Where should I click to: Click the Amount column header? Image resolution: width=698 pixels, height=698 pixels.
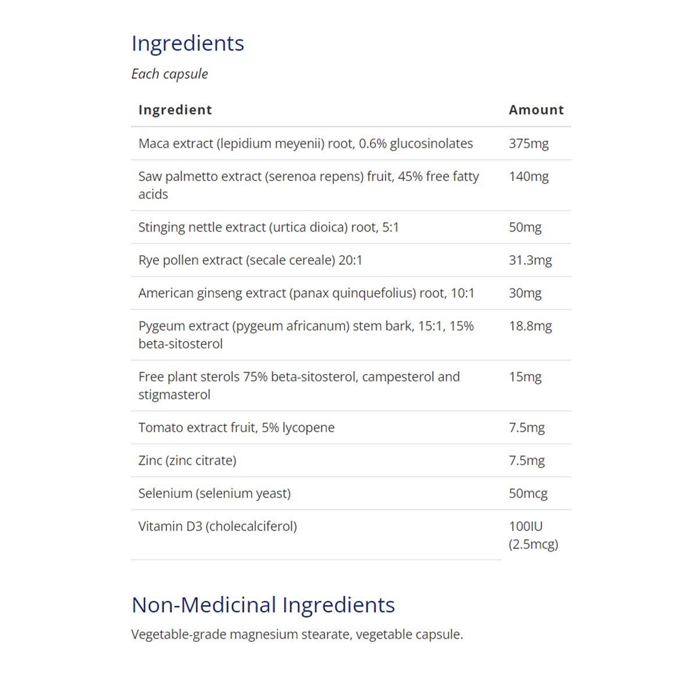click(536, 110)
